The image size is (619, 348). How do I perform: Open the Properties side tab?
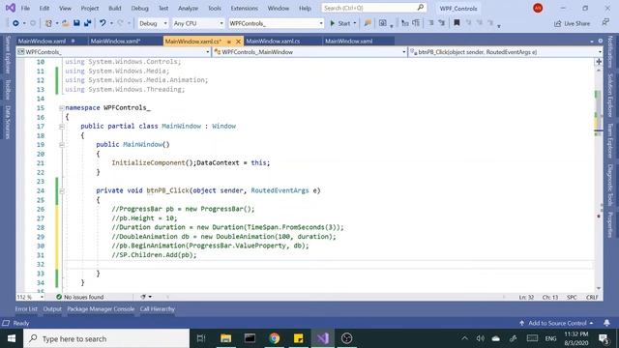click(x=610, y=225)
